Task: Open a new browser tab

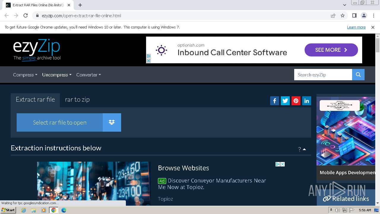Action: [x=80, y=5]
